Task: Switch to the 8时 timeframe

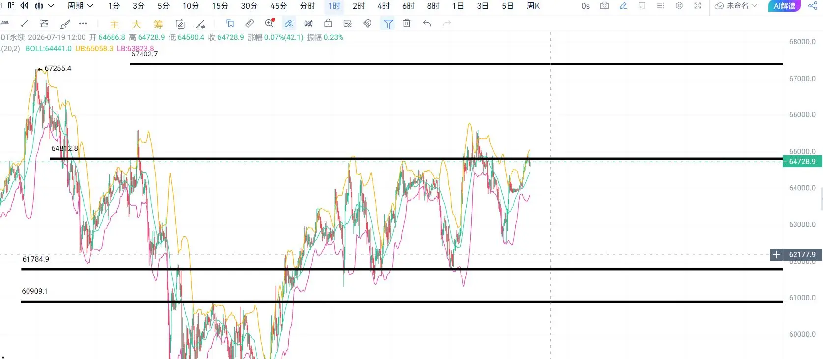Action: coord(433,6)
